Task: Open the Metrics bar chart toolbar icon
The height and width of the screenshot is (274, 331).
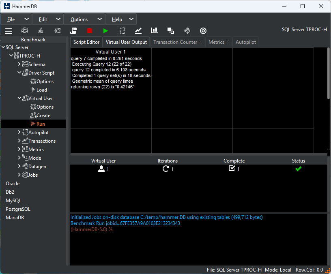Action: click(x=155, y=30)
